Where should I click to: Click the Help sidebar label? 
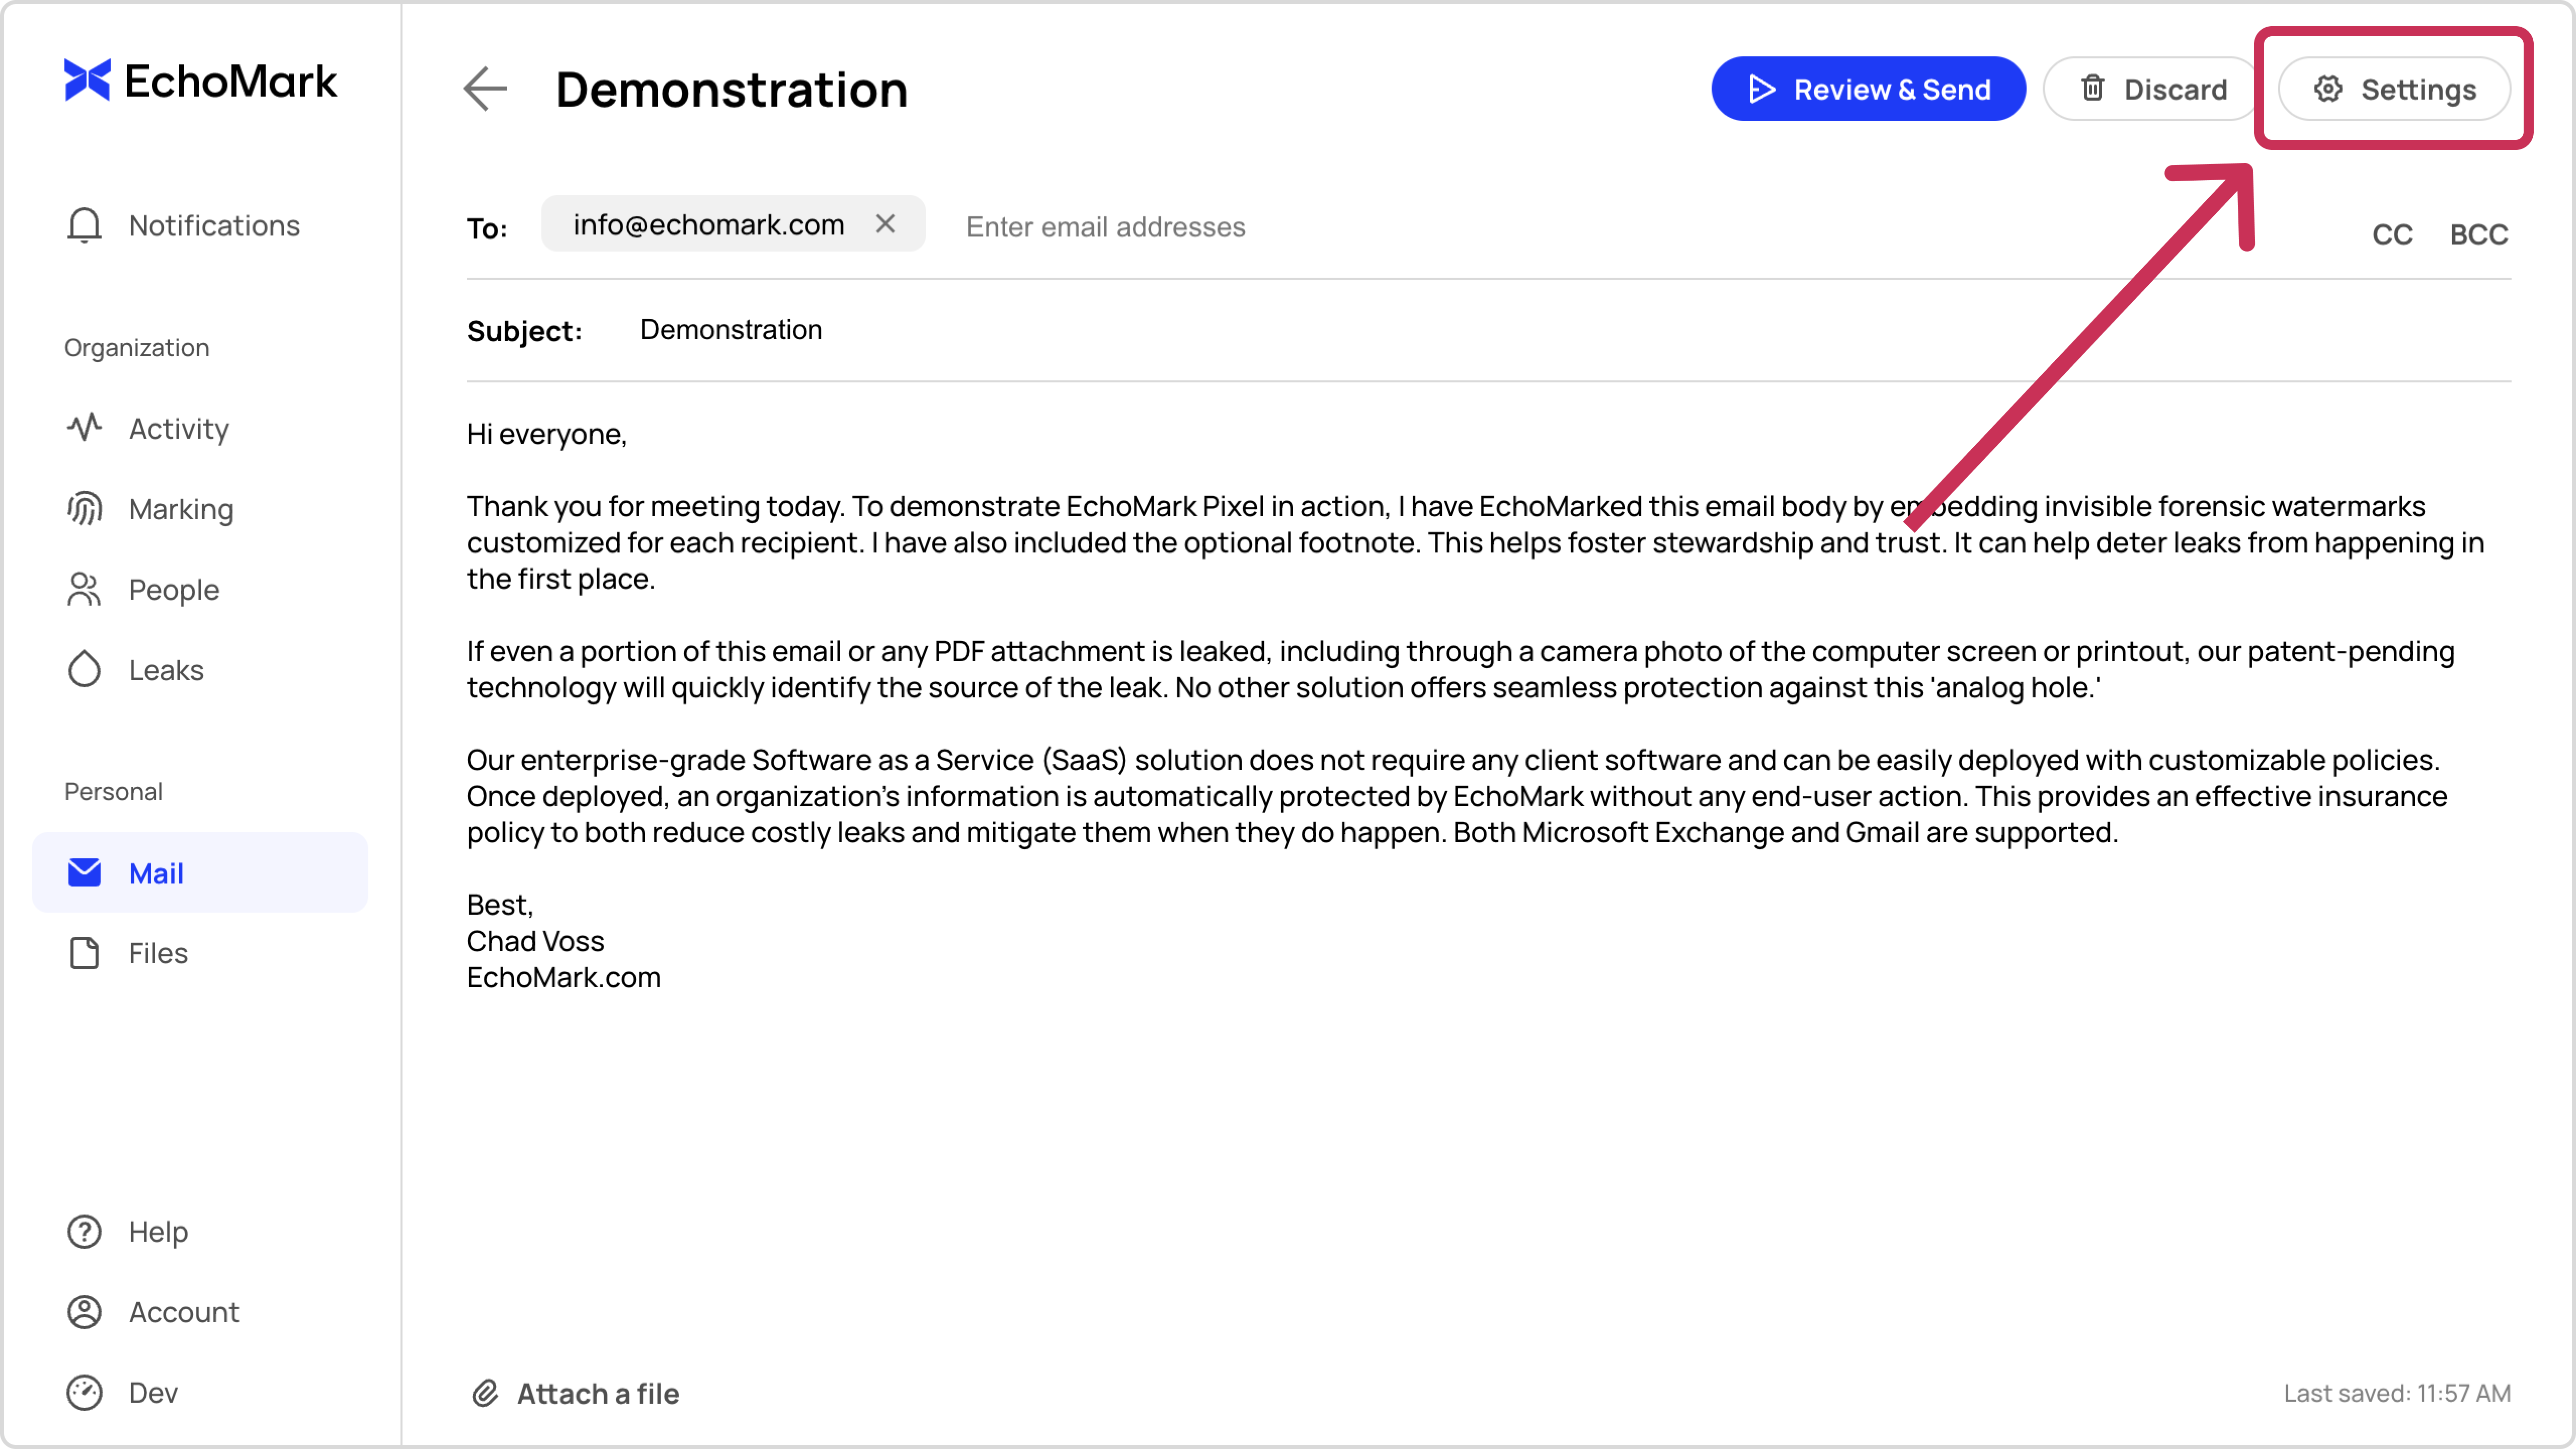coord(158,1232)
